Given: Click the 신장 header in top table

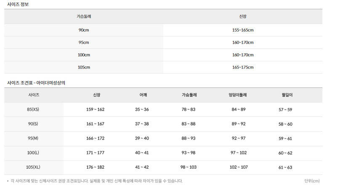Looking at the screenshot, I should [242, 16].
